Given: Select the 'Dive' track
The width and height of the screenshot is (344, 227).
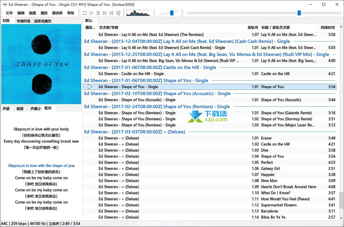Looking at the screenshot, I should (209, 150).
